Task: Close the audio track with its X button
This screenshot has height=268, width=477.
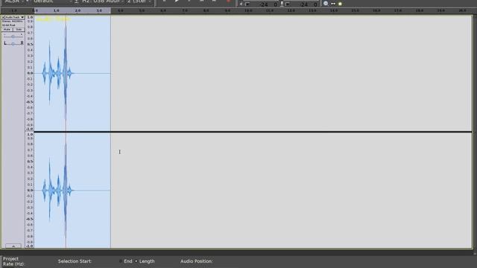Action: 3,17
